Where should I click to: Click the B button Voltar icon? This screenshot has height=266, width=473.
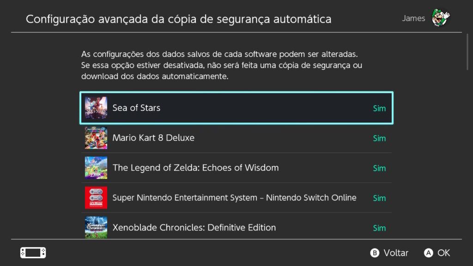375,253
